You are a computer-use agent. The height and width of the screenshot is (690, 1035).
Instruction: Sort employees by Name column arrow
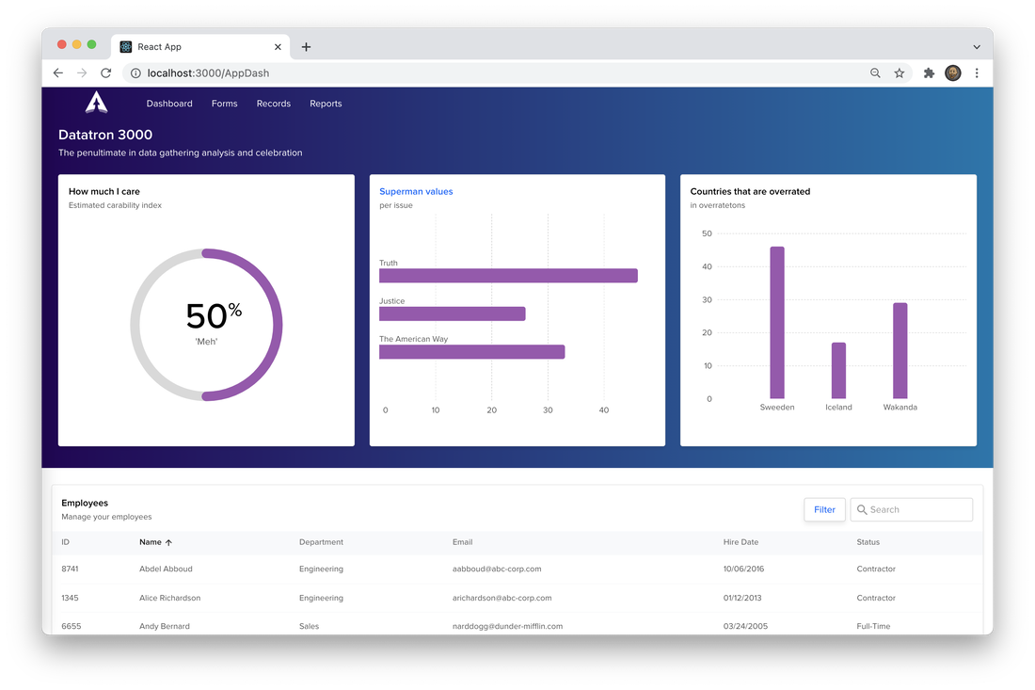tap(169, 543)
